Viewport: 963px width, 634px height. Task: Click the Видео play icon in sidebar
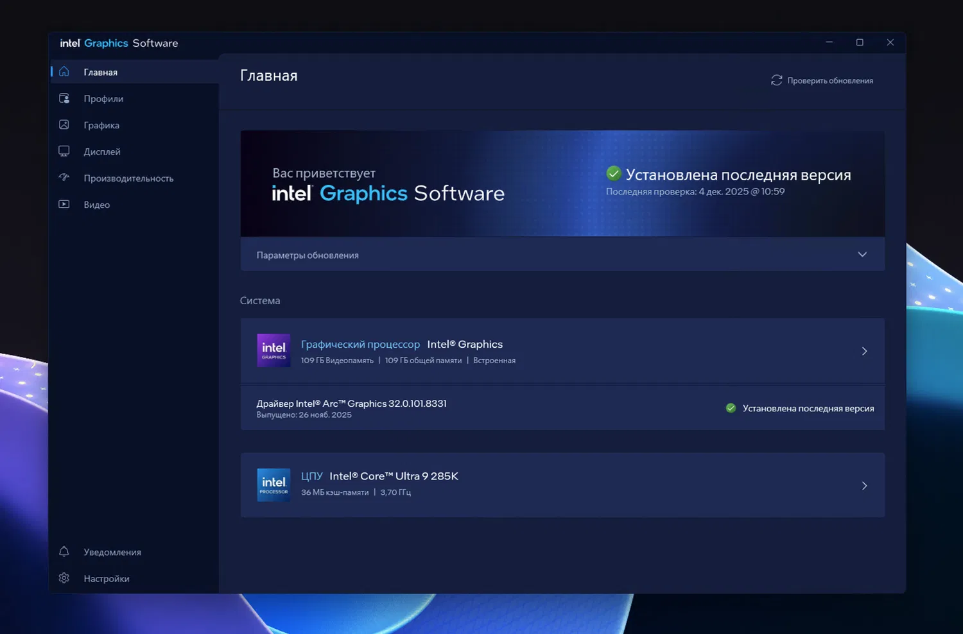[64, 204]
